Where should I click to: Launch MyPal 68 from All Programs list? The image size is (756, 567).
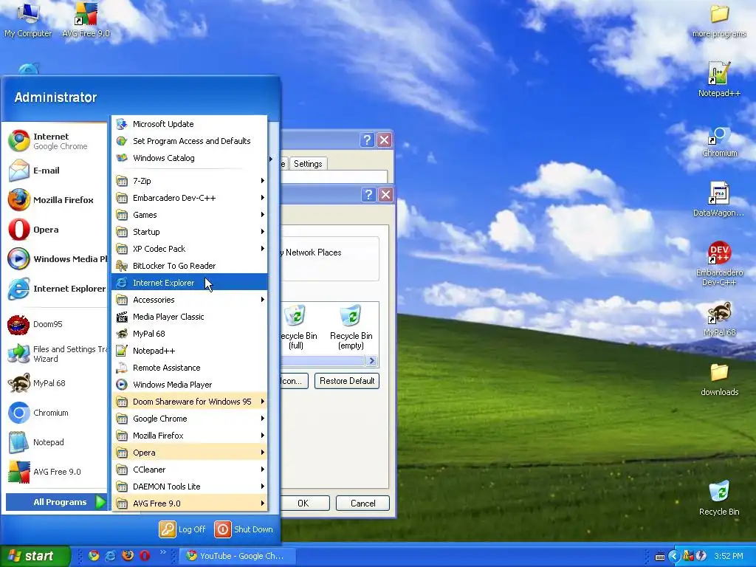[190, 334]
